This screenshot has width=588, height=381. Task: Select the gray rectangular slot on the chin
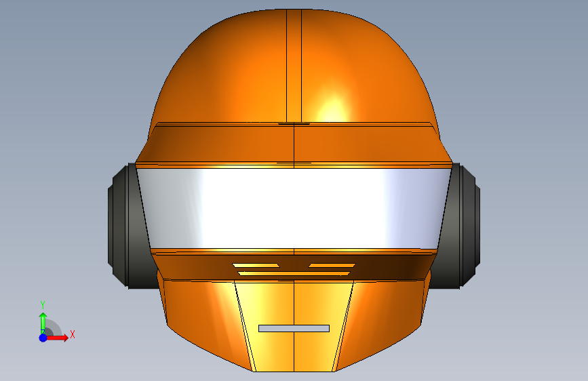(294, 329)
